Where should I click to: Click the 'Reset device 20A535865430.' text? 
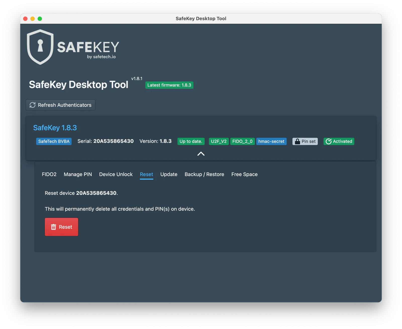(x=81, y=193)
